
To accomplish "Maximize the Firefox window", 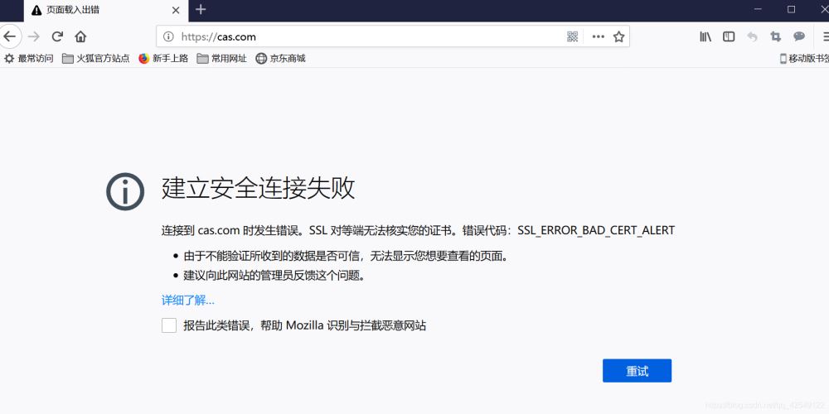I will tap(792, 9).
